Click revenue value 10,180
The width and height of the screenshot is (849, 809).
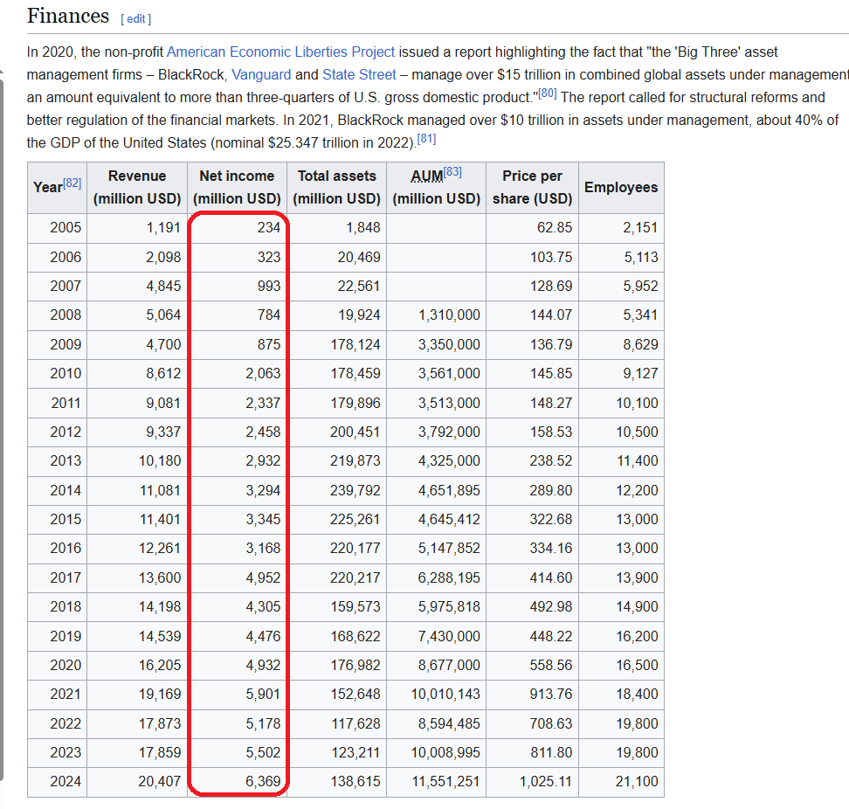coord(160,460)
